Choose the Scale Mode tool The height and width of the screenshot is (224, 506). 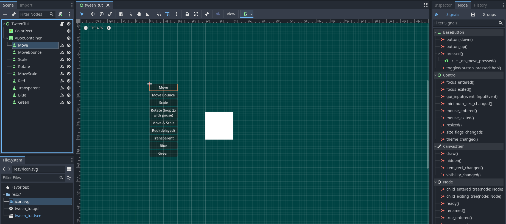pyautogui.click(x=110, y=14)
